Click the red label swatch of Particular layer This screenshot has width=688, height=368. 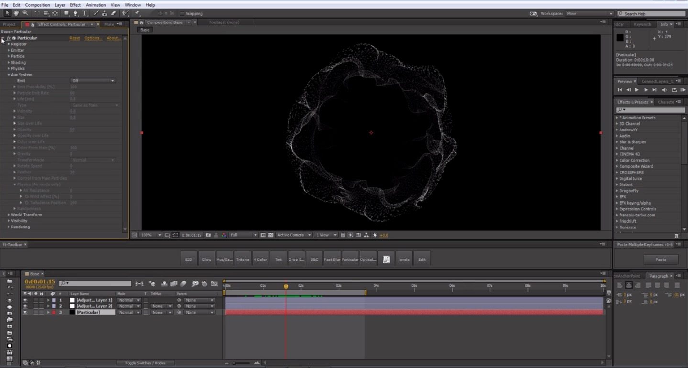click(54, 312)
